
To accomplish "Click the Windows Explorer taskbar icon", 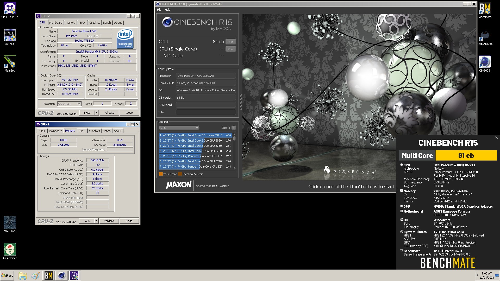I will pyautogui.click(x=23, y=276).
